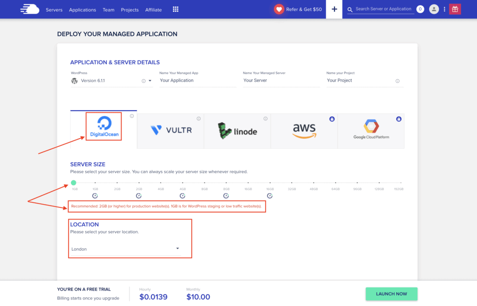477x306 pixels.
Task: Open the Applications menu
Action: tap(82, 10)
